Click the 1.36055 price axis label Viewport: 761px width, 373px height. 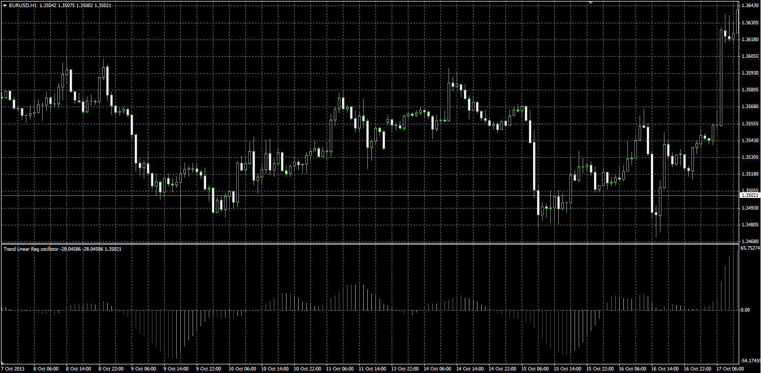click(750, 56)
